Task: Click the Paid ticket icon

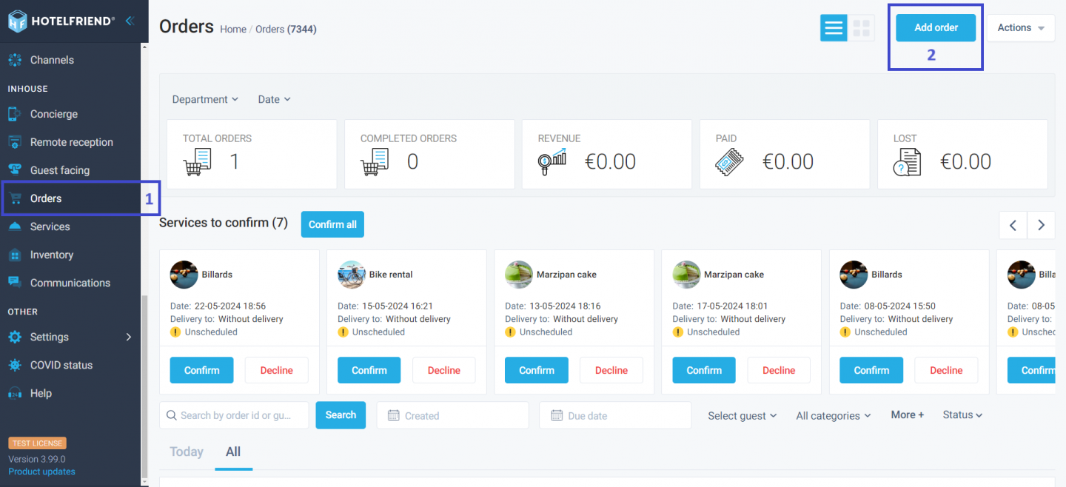Action: (730, 162)
